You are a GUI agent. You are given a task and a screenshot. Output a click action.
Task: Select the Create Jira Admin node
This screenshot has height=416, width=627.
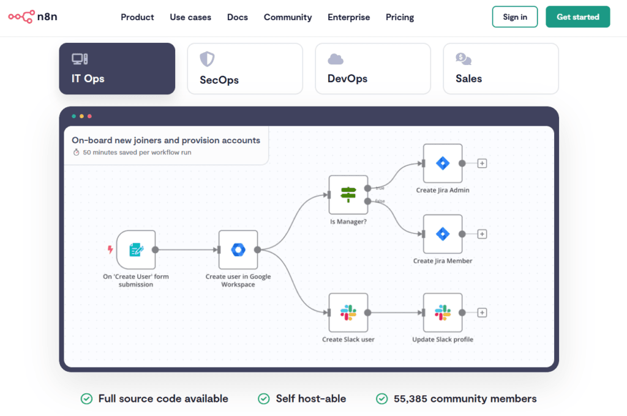tap(443, 164)
